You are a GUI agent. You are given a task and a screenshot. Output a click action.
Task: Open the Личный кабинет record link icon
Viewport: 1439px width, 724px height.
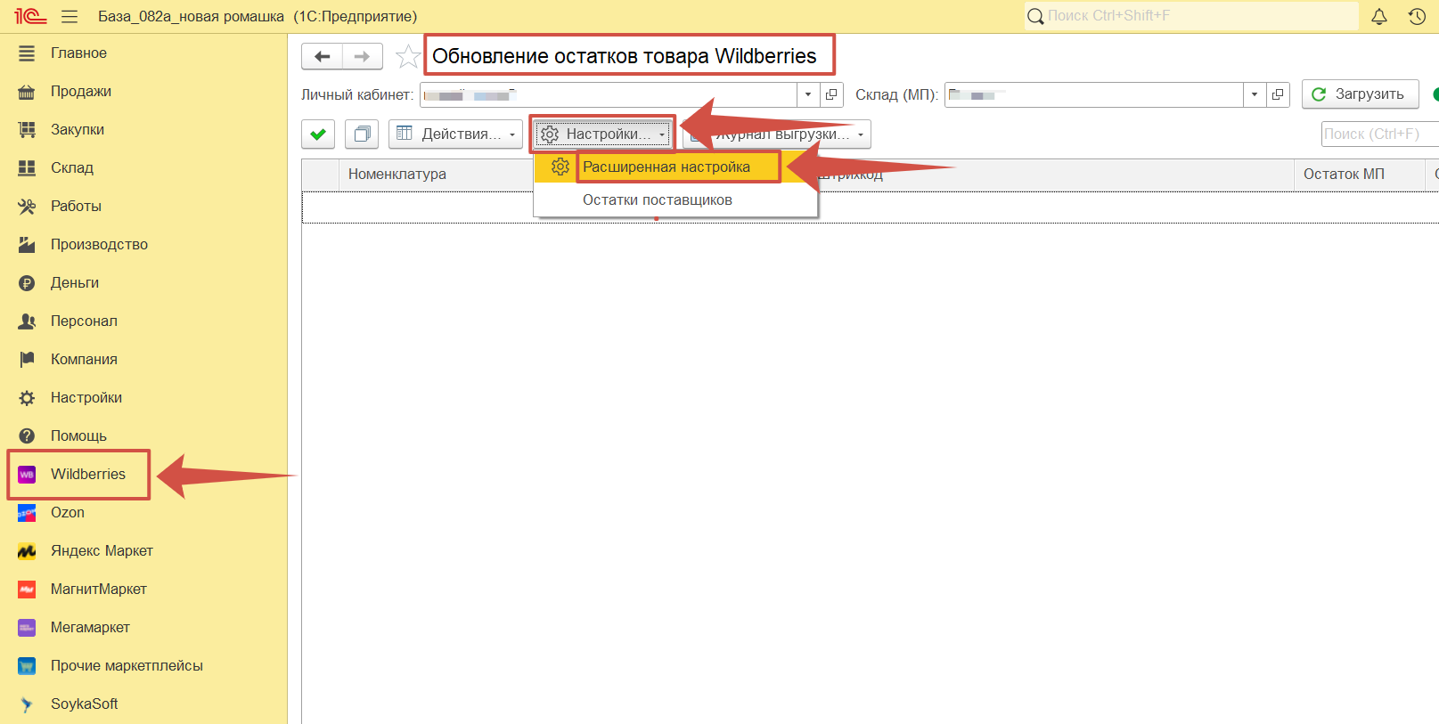click(831, 94)
